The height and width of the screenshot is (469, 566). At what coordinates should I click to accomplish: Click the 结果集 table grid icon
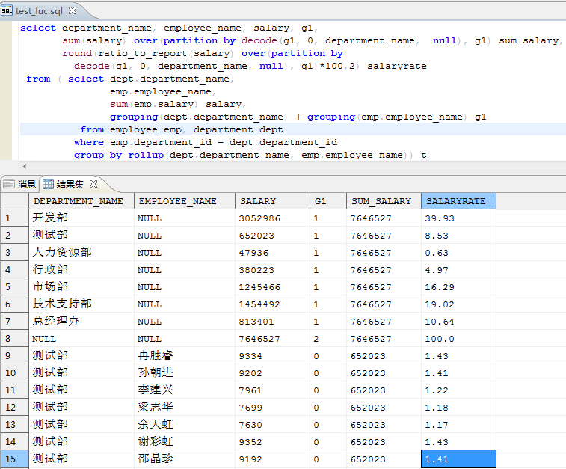coord(48,184)
